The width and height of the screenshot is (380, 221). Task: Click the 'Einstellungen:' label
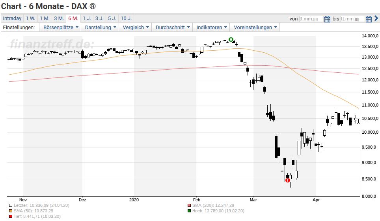19,27
